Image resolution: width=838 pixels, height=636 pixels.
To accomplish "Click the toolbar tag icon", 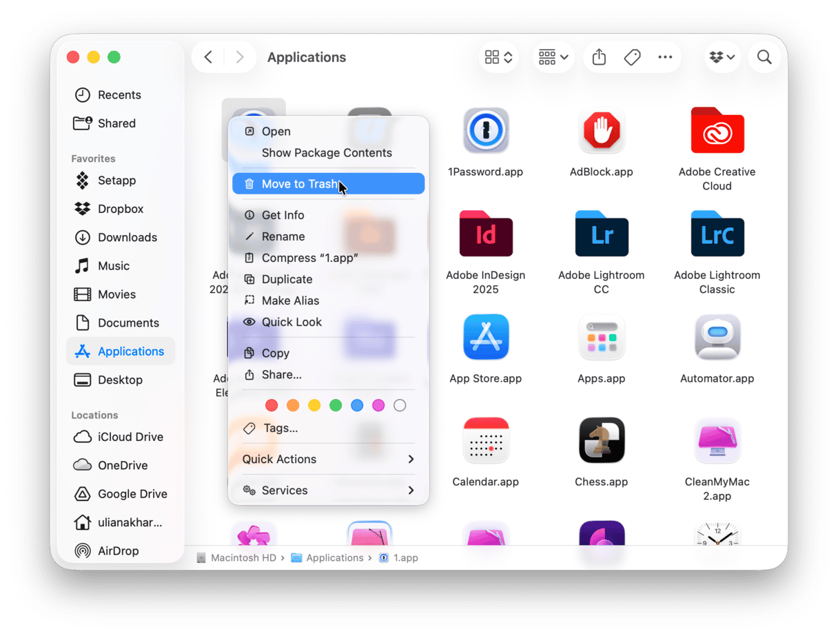I will click(x=632, y=57).
